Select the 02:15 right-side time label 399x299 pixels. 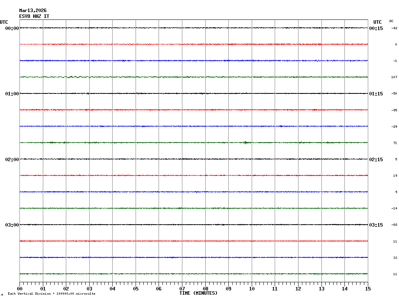pos(376,160)
